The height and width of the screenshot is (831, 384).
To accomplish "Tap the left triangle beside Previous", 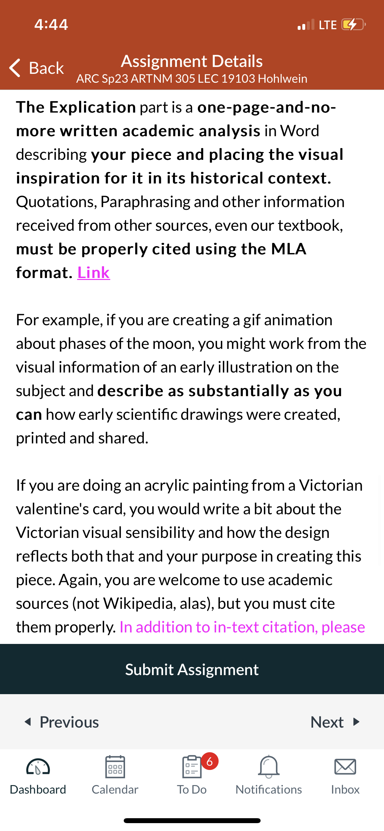I will (28, 722).
